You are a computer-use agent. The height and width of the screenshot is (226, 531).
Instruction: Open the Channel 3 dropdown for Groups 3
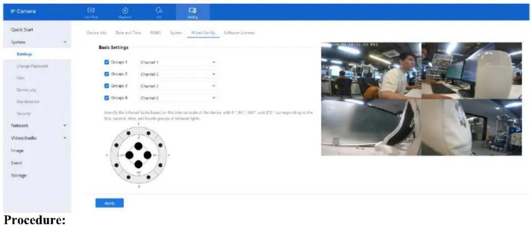(x=178, y=86)
